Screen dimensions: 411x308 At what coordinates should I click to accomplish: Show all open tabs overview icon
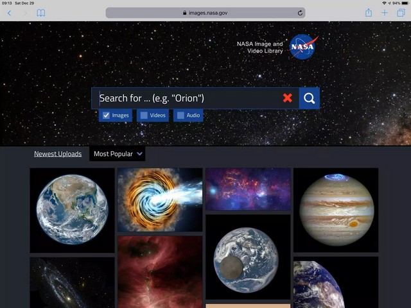(x=401, y=13)
